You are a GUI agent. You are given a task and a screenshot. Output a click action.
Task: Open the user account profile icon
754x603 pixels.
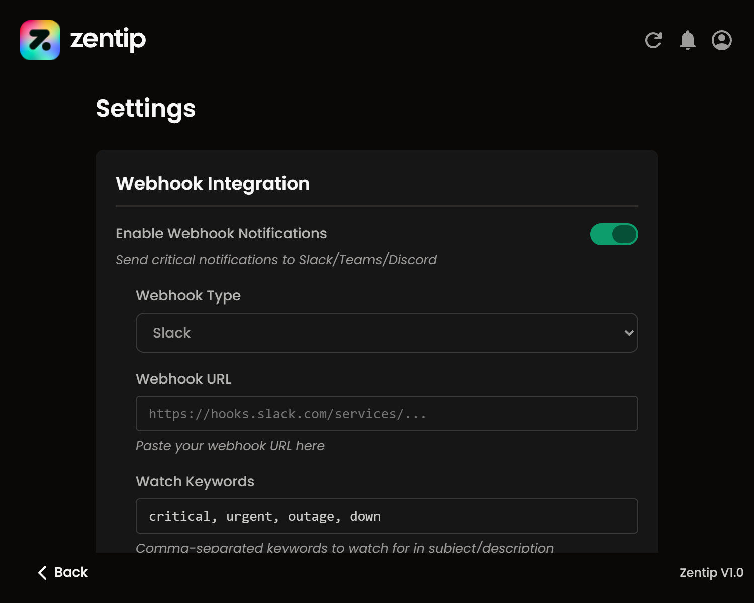tap(722, 40)
